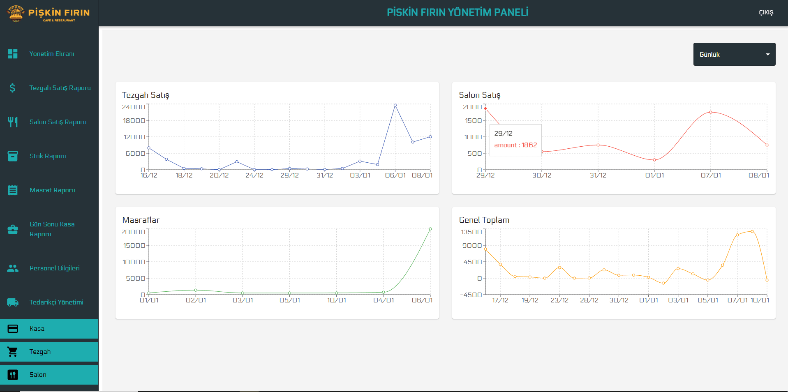The image size is (788, 392).
Task: Click the shopping cart Tezgah icon
Action: (13, 352)
